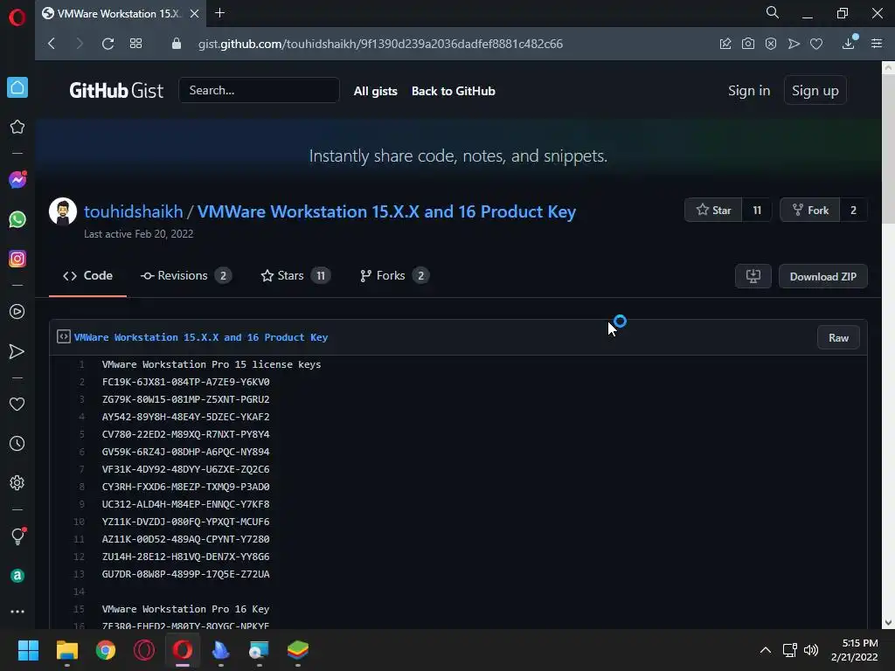Open the Player icon in sidebar
This screenshot has width=895, height=671.
17,312
